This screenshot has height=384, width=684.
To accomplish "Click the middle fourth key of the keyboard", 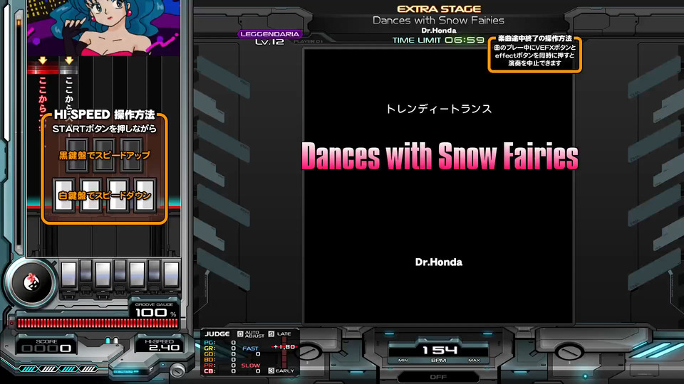I will point(120,271).
